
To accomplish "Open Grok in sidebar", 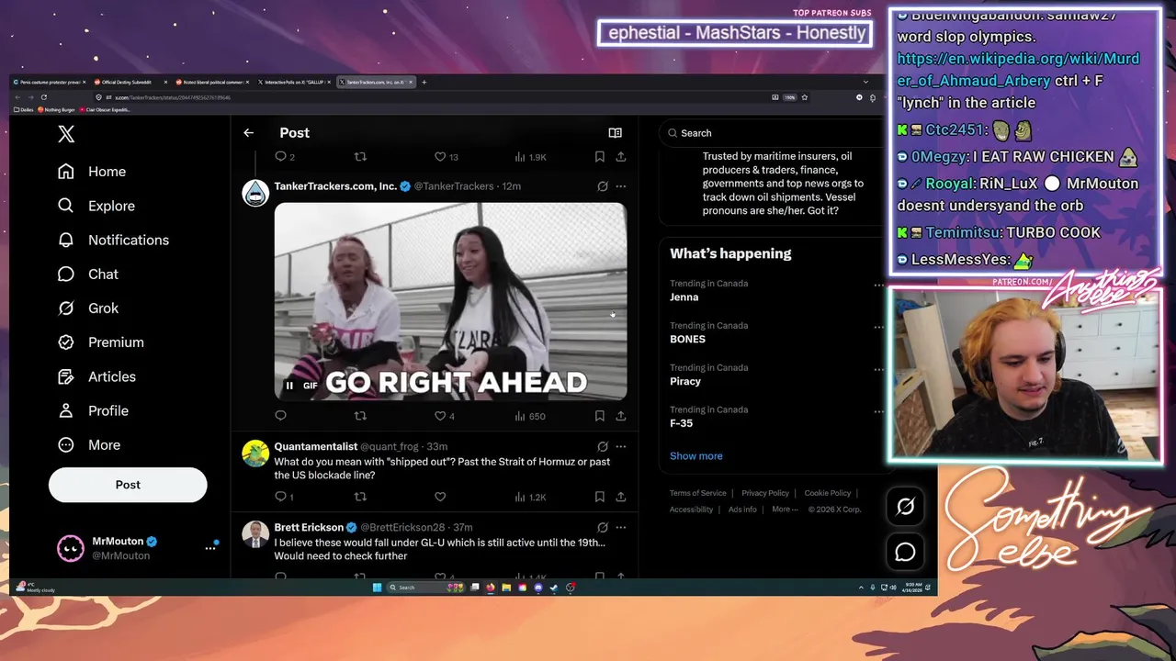I will click(88, 308).
